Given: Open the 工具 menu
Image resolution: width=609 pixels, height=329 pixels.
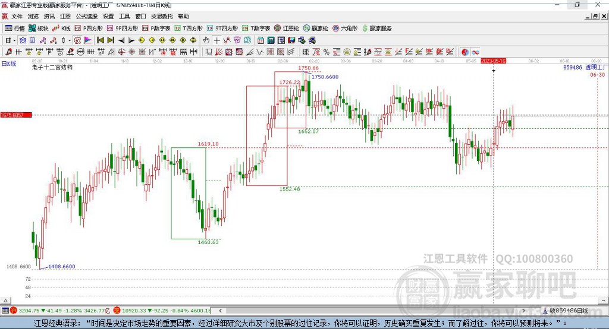Looking at the screenshot, I should tap(124, 16).
